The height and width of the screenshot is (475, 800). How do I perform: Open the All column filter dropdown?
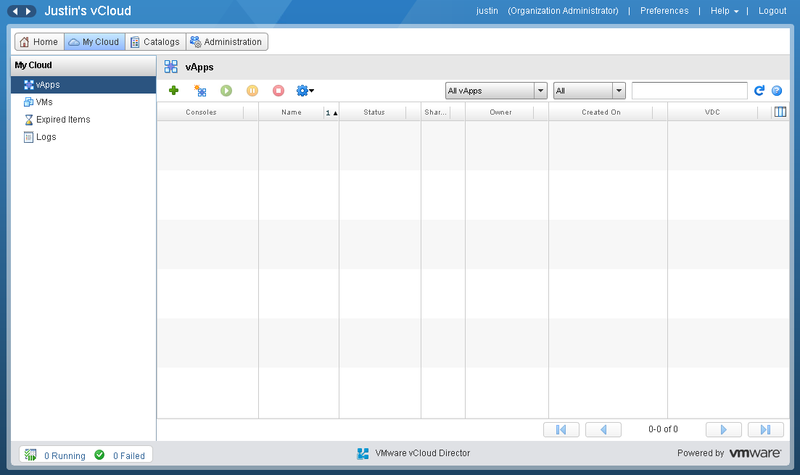[589, 91]
